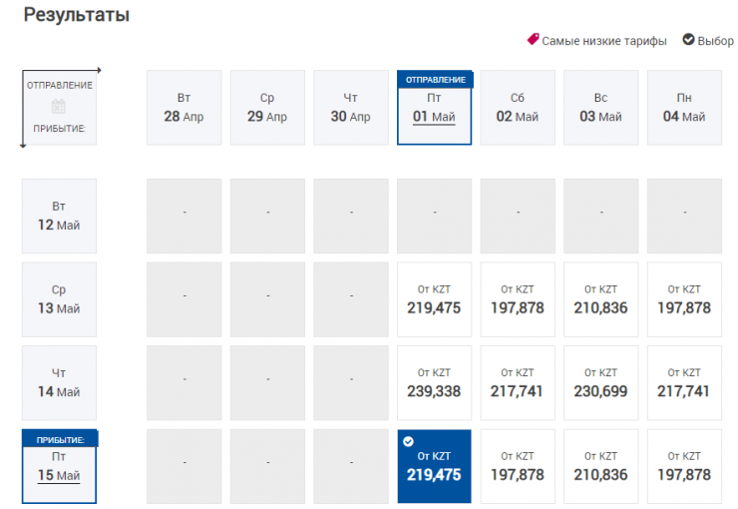The image size is (738, 509).
Task: Choose arrival date Чт 14 Май
Action: (59, 382)
